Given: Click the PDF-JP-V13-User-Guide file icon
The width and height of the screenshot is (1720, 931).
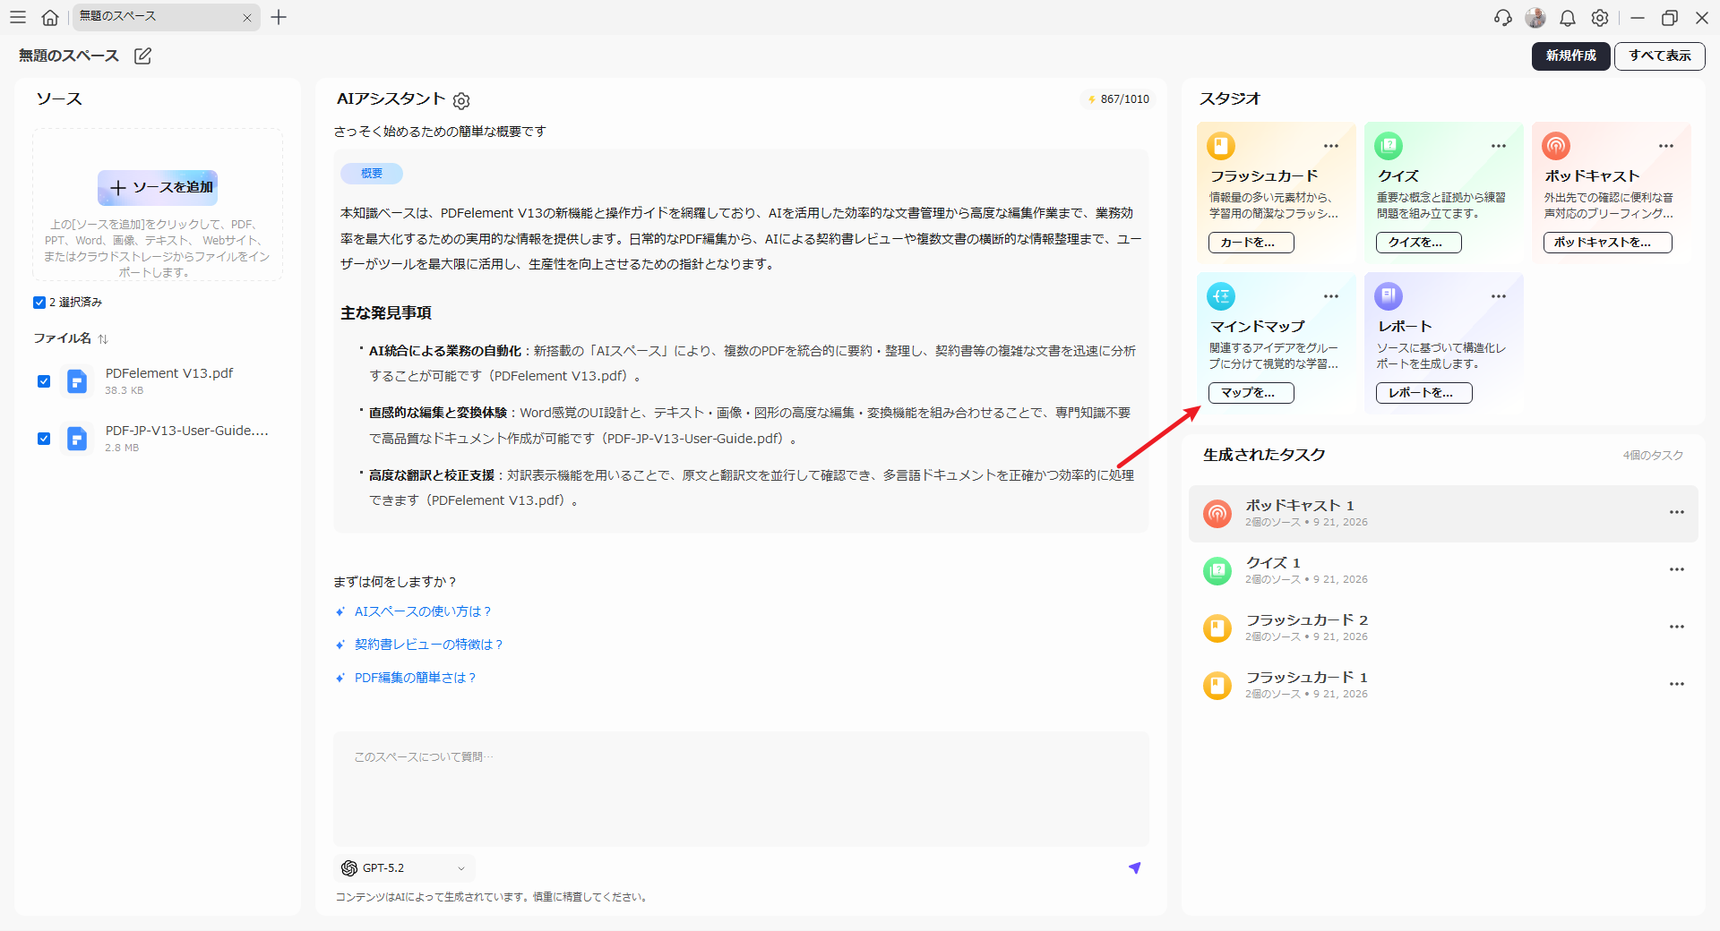Looking at the screenshot, I should pyautogui.click(x=77, y=439).
